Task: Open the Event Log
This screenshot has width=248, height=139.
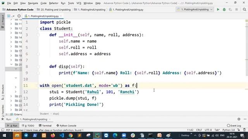Action: (x=234, y=125)
